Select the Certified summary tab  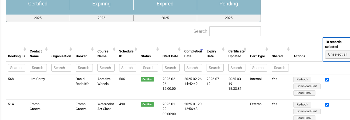pos(38,4)
